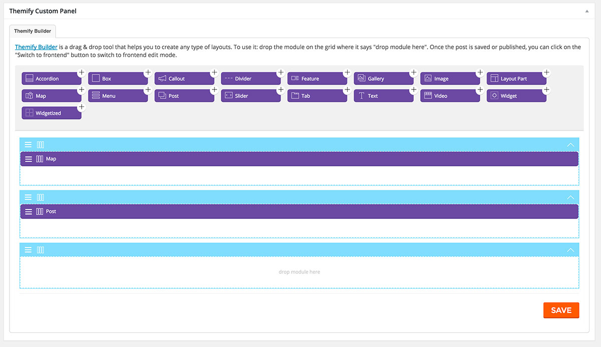
Task: Open the first row's column layout icon
Action: tap(41, 144)
